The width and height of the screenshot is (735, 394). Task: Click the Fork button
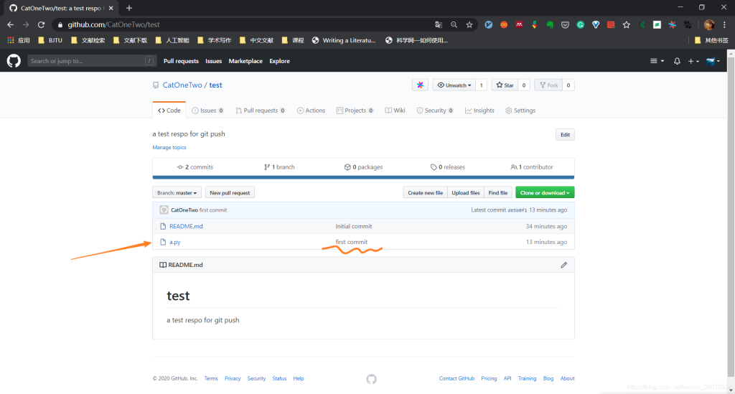click(548, 85)
